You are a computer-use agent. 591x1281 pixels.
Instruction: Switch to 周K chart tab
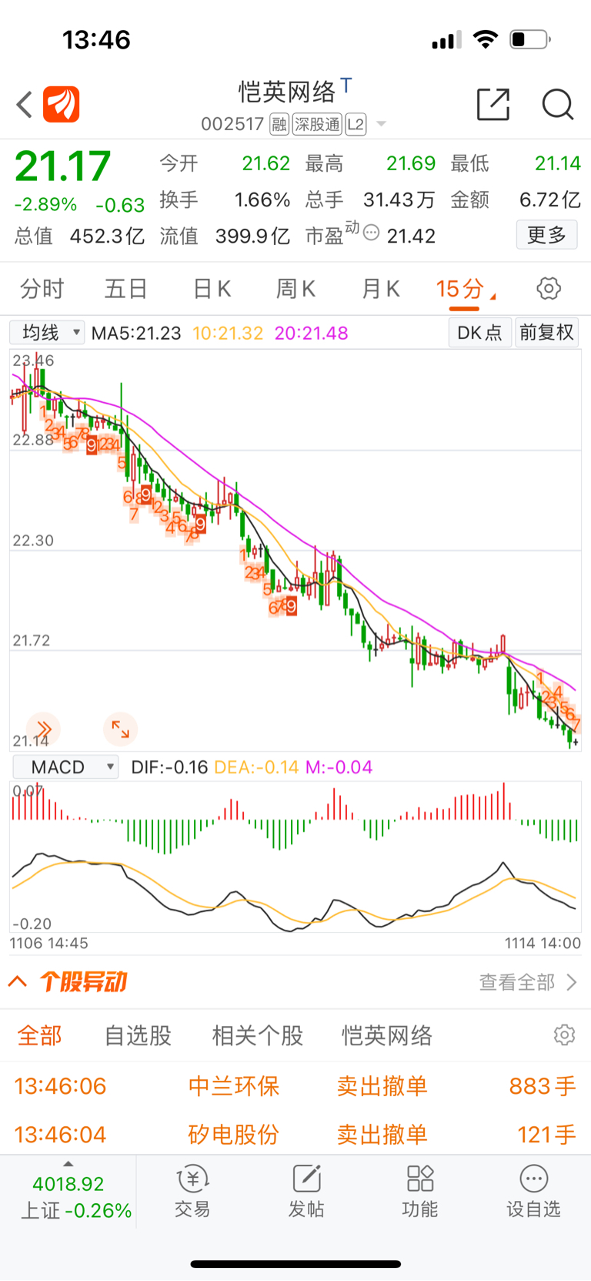295,289
